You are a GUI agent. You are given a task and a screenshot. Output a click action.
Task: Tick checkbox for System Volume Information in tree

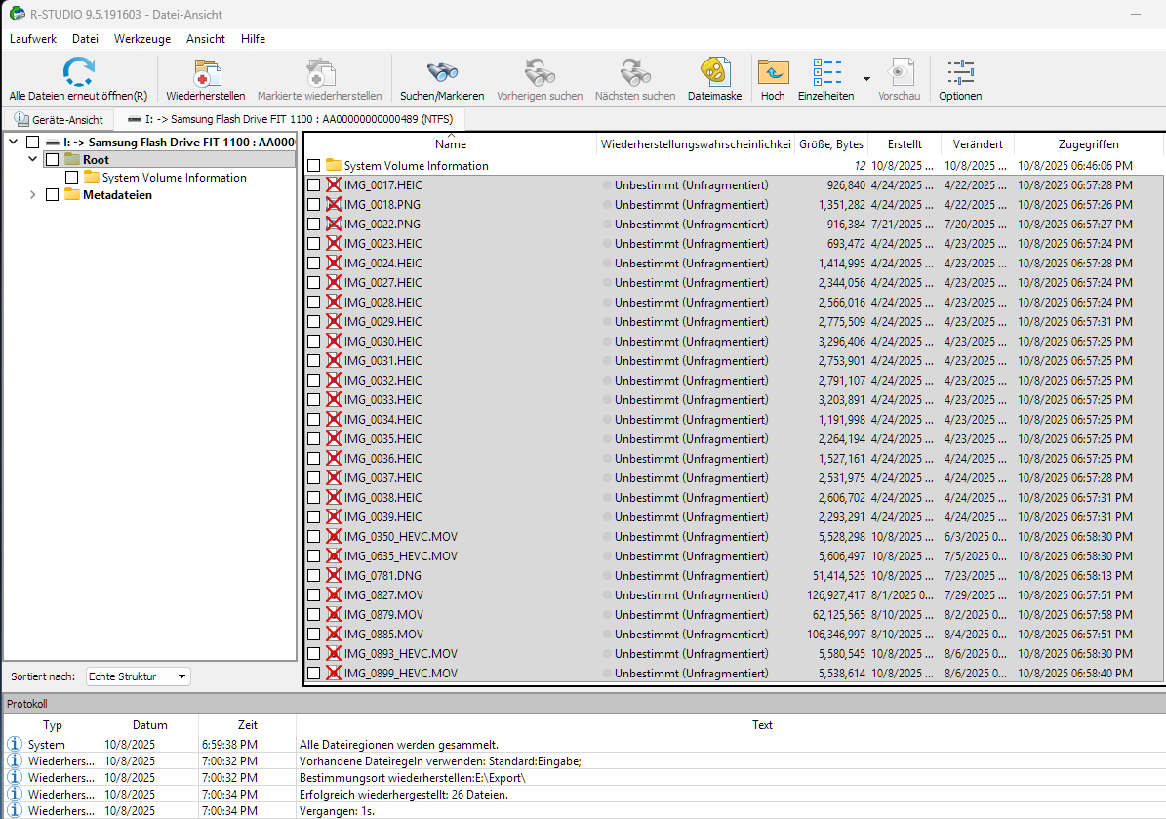pyautogui.click(x=72, y=177)
